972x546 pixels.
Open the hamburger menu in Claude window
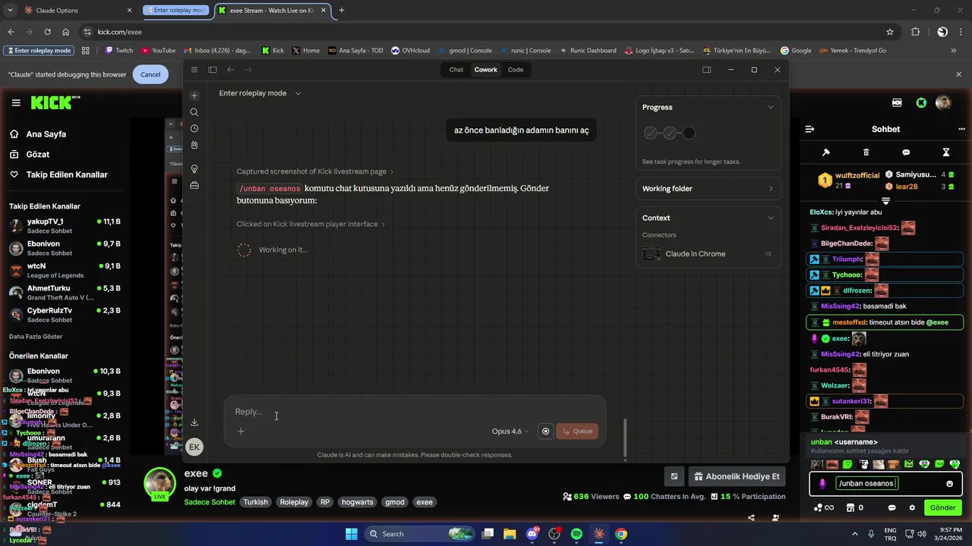tap(194, 70)
